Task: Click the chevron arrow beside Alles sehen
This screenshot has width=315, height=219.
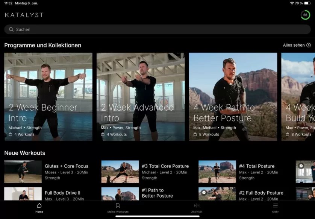Action: coord(309,45)
